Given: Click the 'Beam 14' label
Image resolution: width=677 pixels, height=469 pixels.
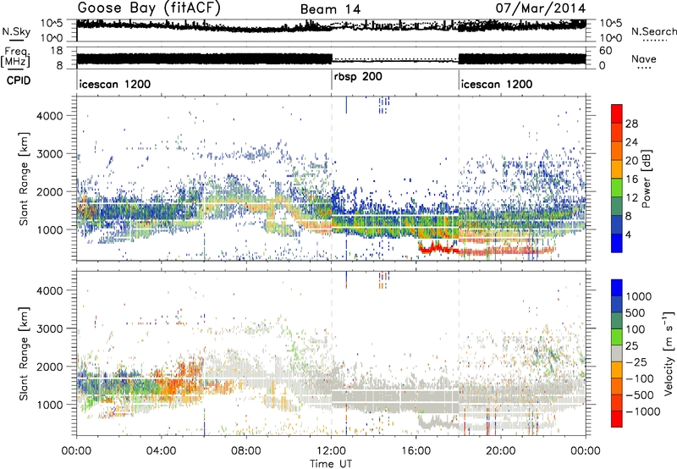Looking at the screenshot, I should 330,9.
